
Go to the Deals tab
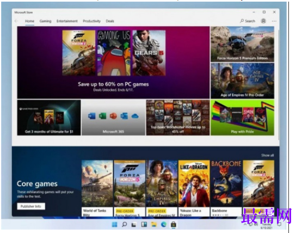coord(110,21)
